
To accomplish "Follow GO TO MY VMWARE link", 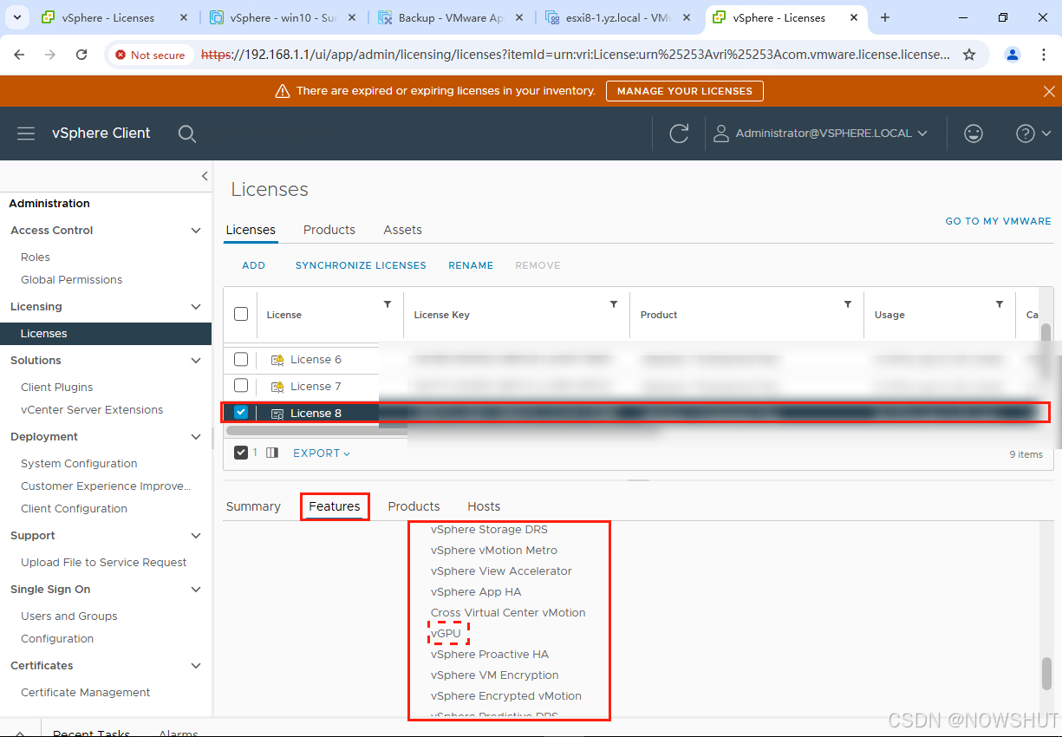I will (998, 221).
